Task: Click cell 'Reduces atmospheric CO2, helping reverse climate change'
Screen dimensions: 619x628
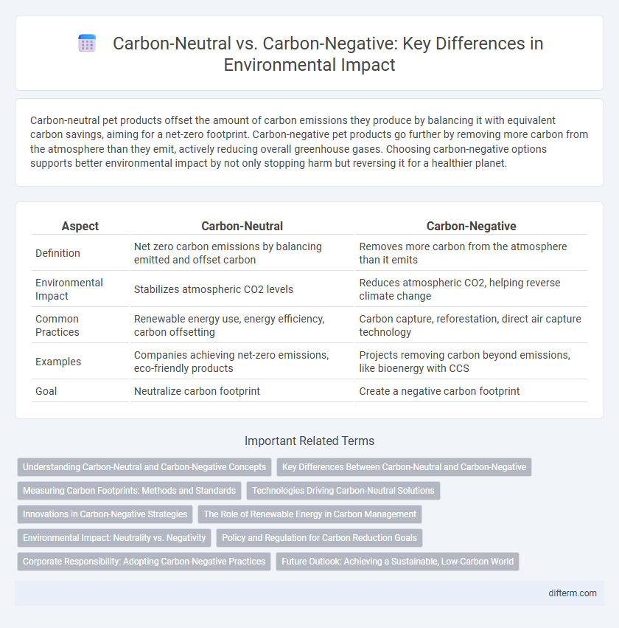Action: tap(471, 289)
